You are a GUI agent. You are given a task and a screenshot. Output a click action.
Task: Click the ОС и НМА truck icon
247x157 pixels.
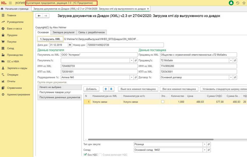pyautogui.click(x=3, y=61)
